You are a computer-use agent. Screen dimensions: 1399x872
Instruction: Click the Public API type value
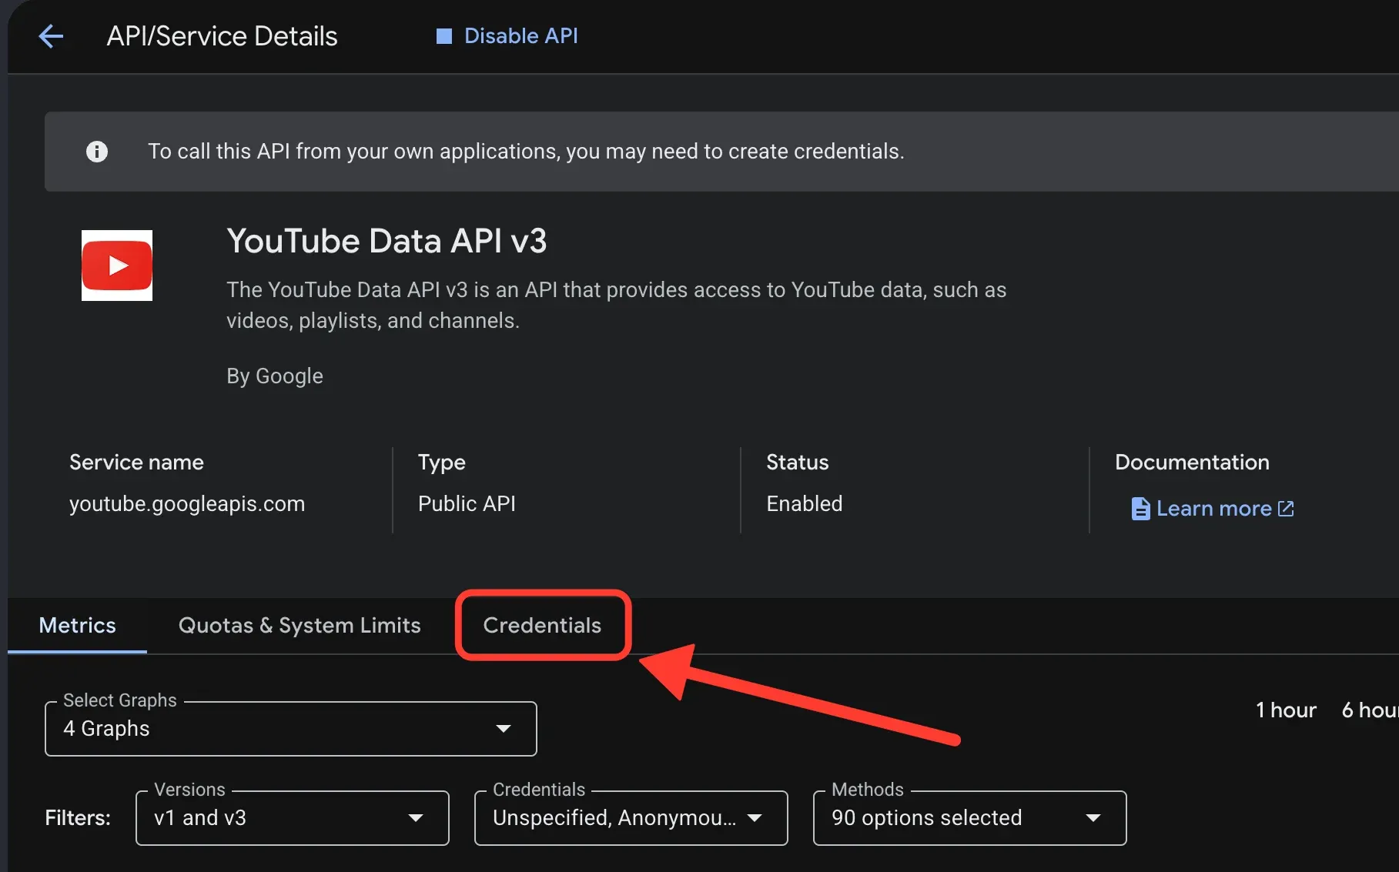(467, 504)
